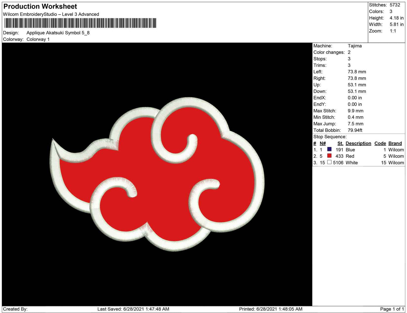
Task: Select the 'Blue' description in Stop Sequence
Action: pyautogui.click(x=350, y=150)
